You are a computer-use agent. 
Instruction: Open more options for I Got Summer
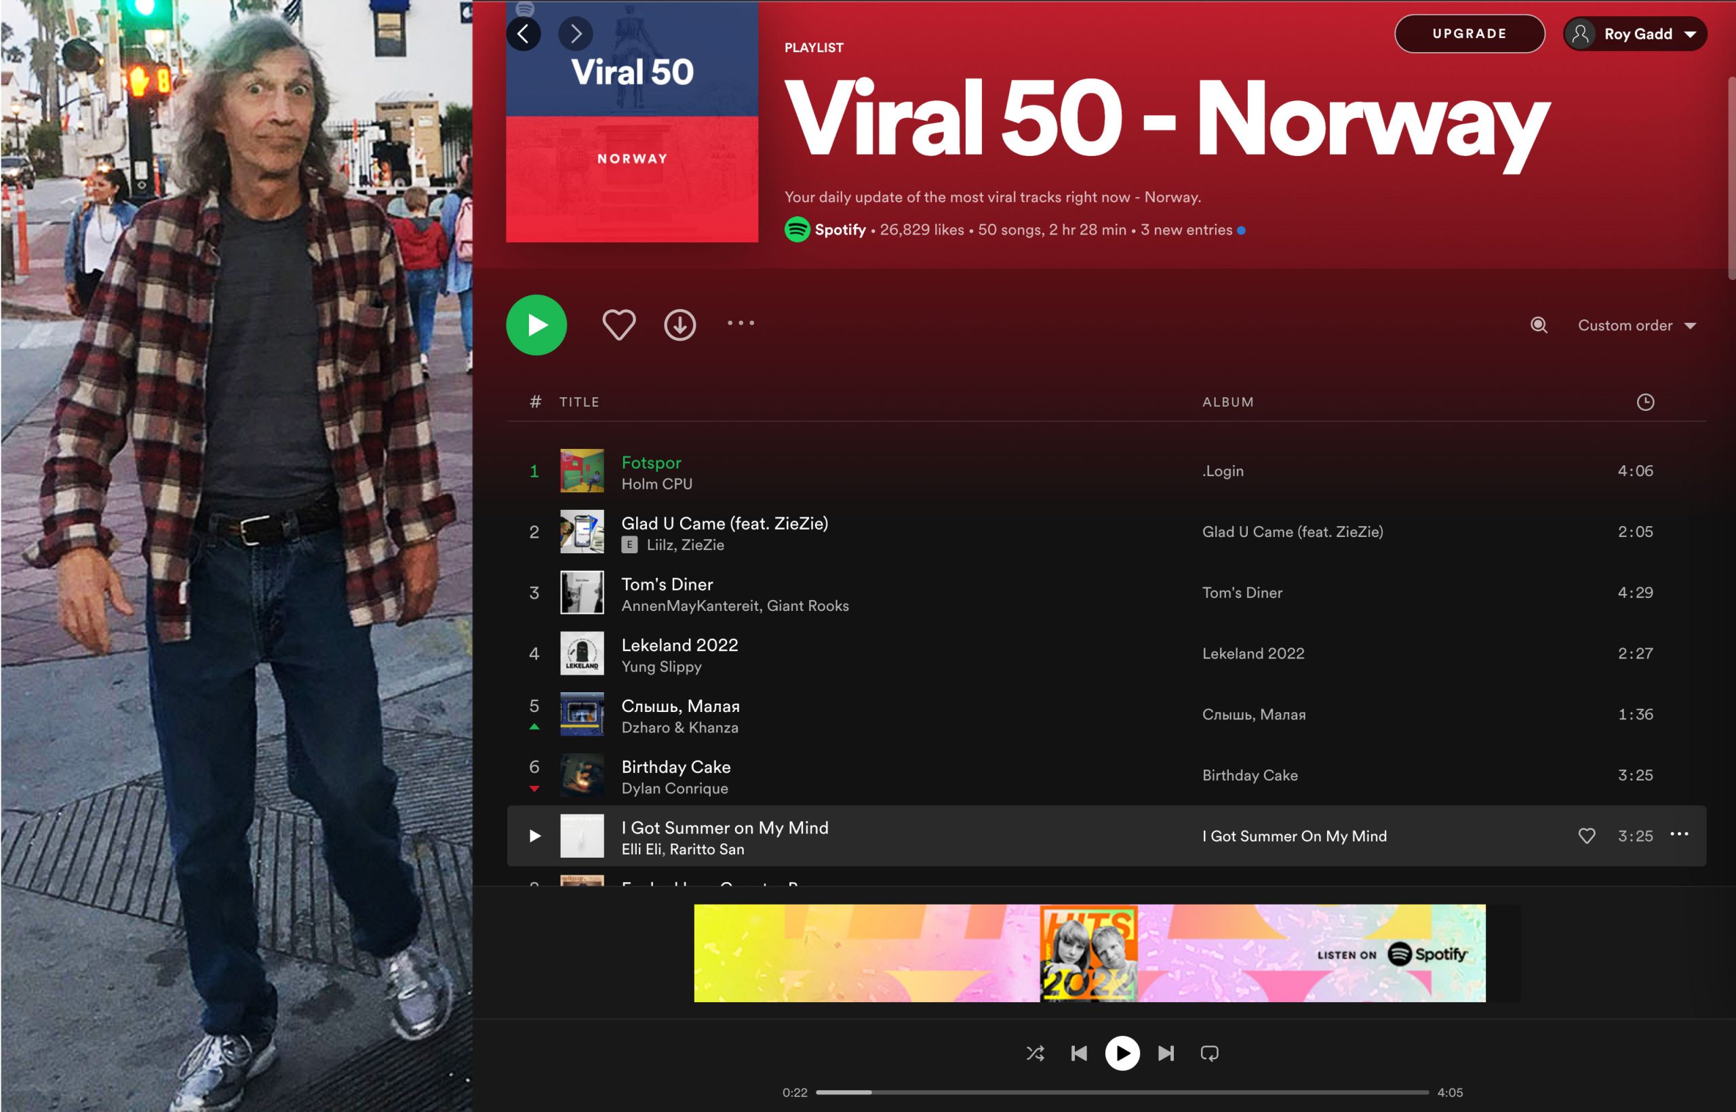1679,834
